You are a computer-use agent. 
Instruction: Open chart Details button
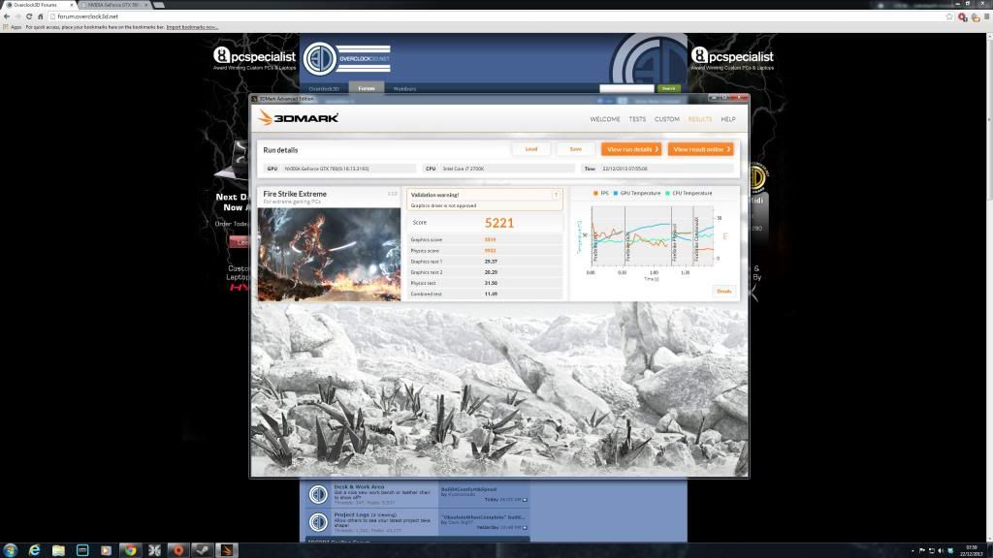click(x=723, y=292)
